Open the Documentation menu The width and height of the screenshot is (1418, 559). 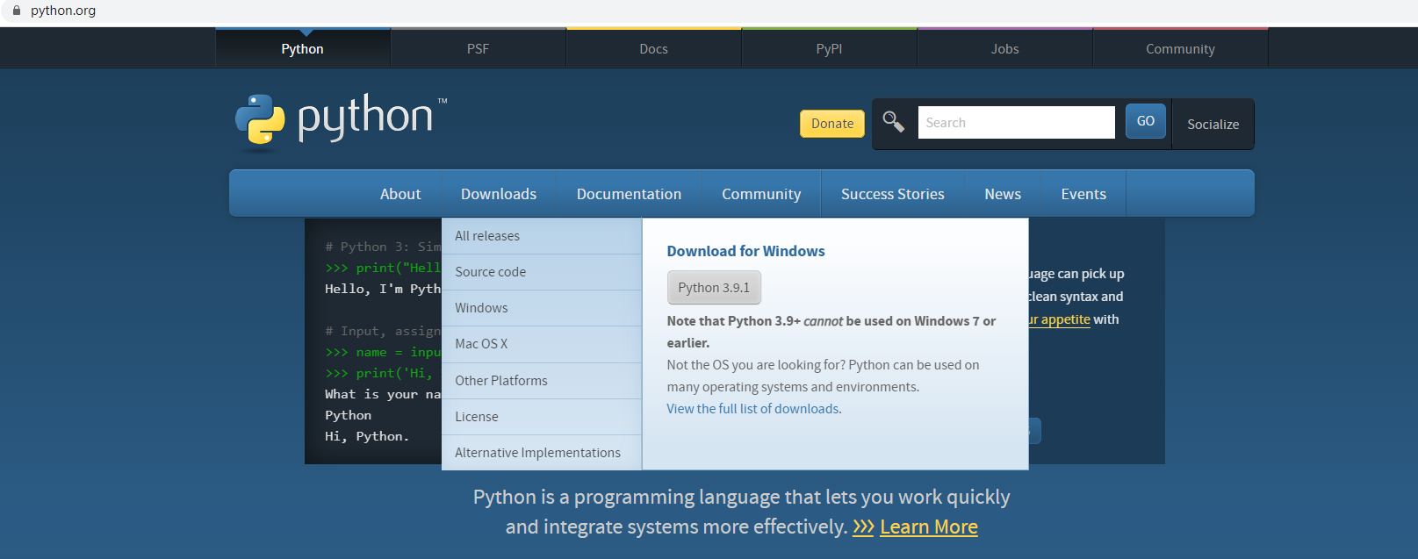629,194
